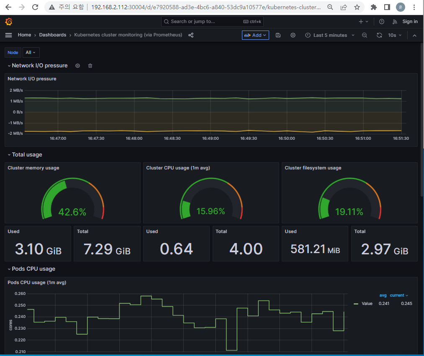Click Pods CPU usage (1m avg) panel title
Image resolution: width=424 pixels, height=356 pixels.
pyautogui.click(x=37, y=282)
